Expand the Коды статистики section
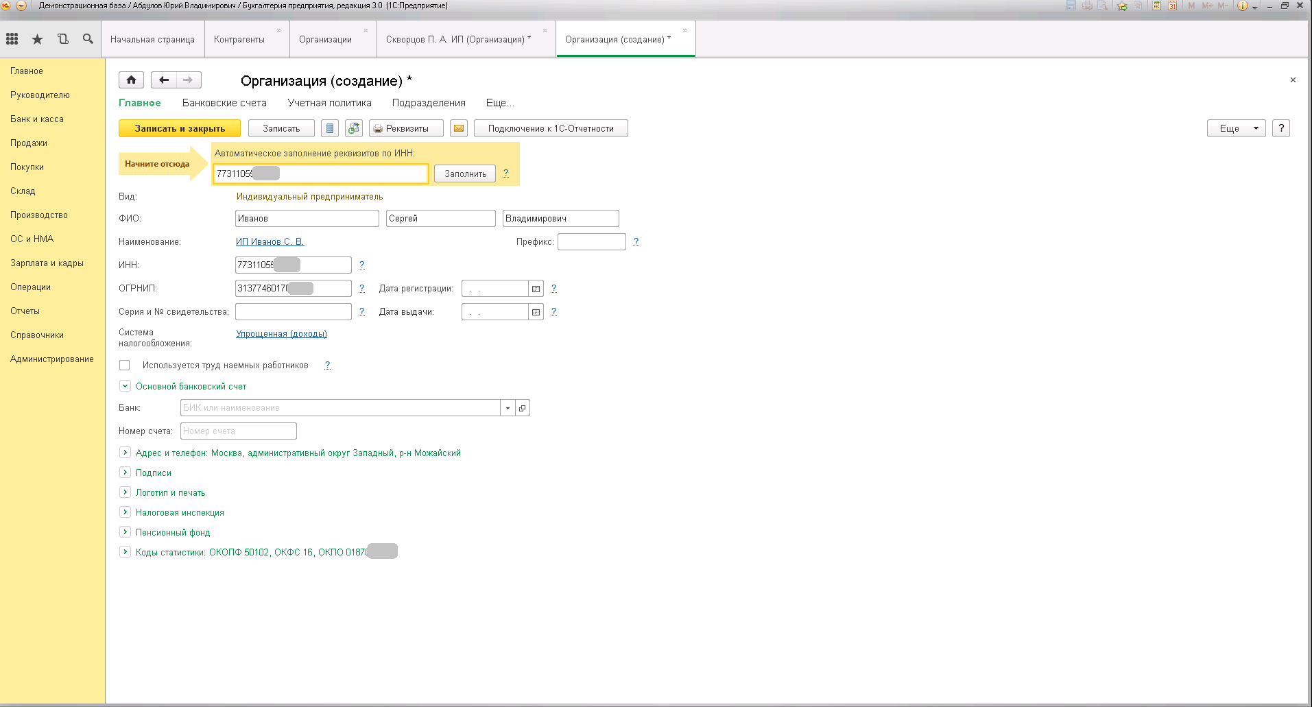 pos(125,552)
